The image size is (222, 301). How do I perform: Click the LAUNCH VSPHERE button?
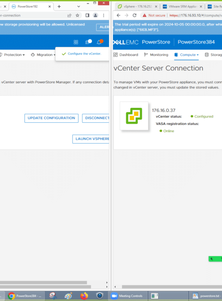pyautogui.click(x=91, y=139)
